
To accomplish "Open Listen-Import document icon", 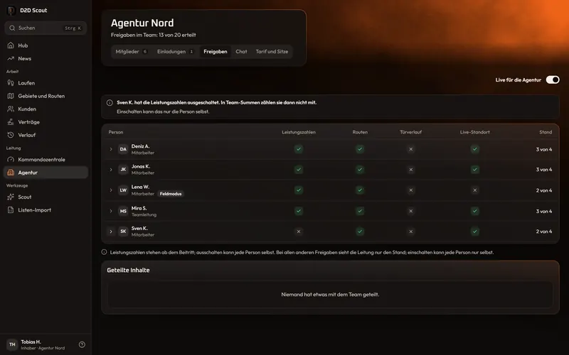I will pyautogui.click(x=11, y=210).
